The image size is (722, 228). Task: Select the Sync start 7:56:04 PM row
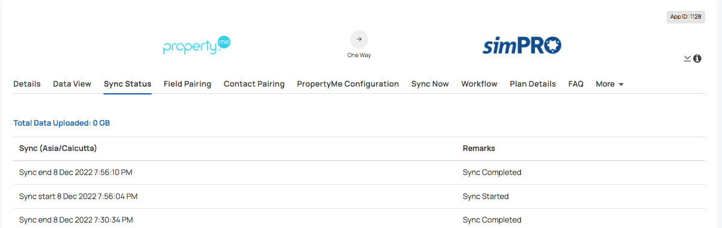[359, 196]
